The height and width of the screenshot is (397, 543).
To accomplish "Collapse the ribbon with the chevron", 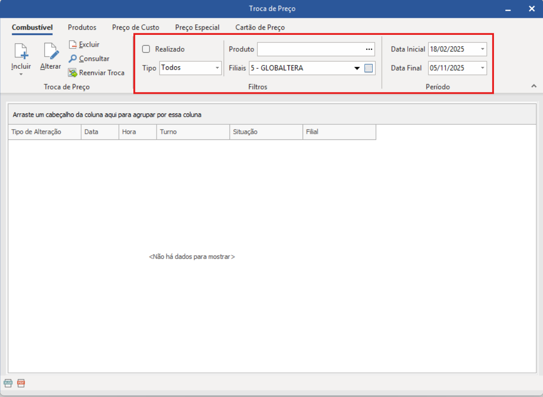I will (x=534, y=86).
